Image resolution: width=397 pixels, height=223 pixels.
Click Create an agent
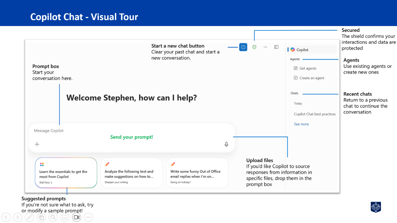[311, 78]
